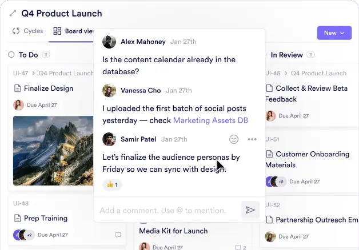359x250 pixels.
Task: Click the To Do status circle
Action: click(11, 55)
